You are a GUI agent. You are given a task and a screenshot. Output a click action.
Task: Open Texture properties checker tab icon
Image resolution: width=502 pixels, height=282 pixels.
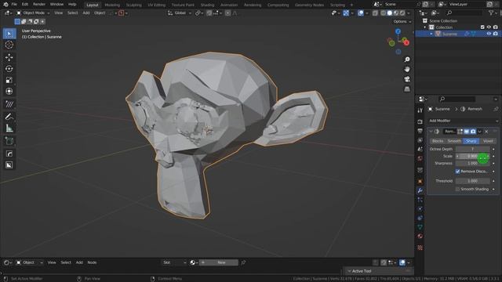[420, 248]
